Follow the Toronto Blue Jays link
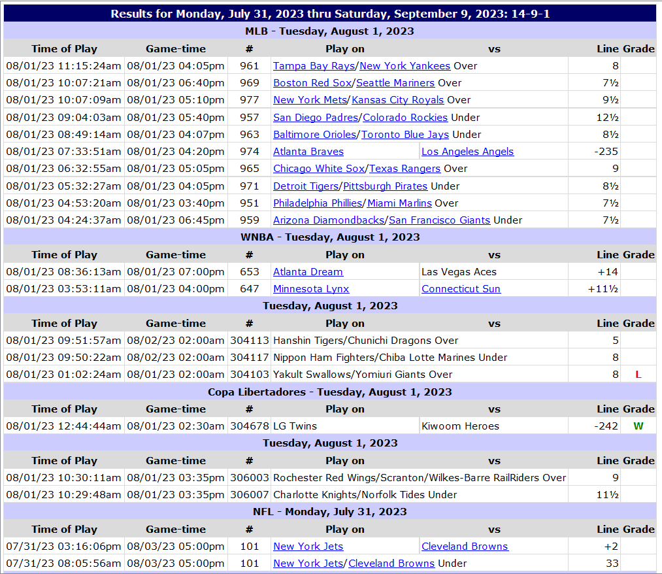 pyautogui.click(x=405, y=134)
